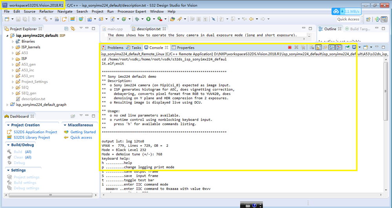Click the green Run play icon

point(148,19)
